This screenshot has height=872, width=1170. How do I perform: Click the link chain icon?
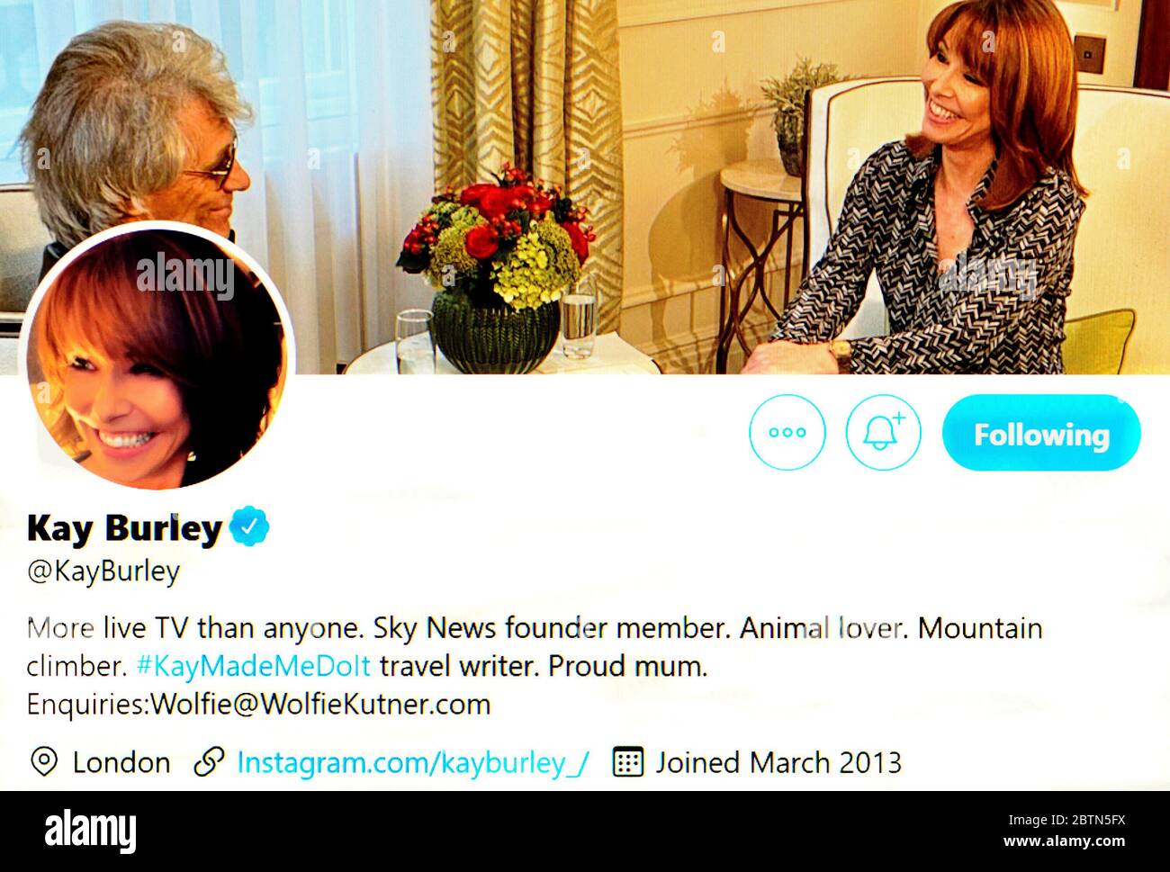[x=210, y=763]
